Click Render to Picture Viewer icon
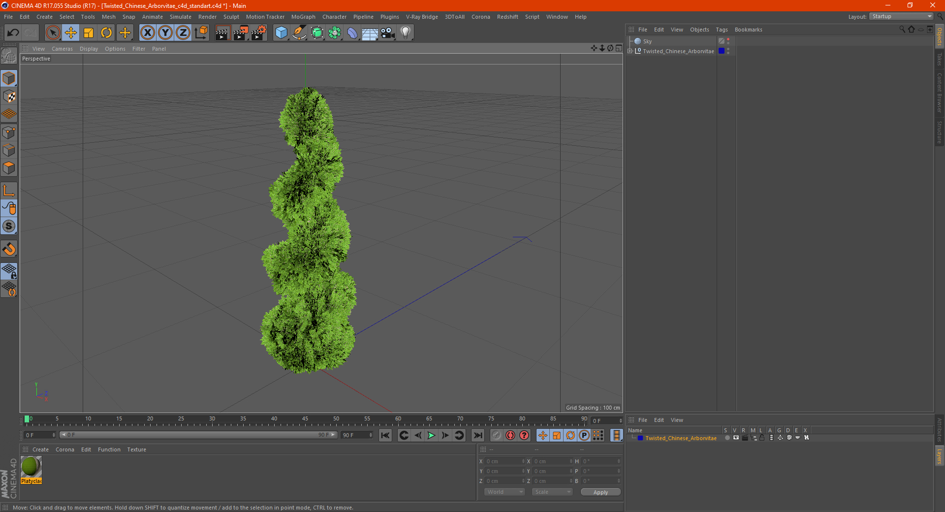945x512 pixels. coord(241,33)
